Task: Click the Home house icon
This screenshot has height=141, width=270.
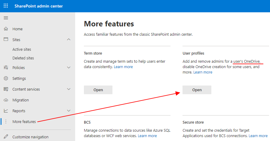Action: tap(6, 29)
